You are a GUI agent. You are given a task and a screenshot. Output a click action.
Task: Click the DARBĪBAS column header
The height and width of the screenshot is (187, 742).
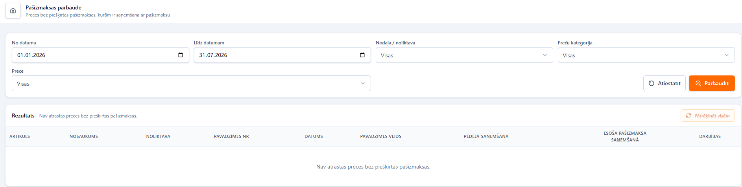(x=710, y=136)
